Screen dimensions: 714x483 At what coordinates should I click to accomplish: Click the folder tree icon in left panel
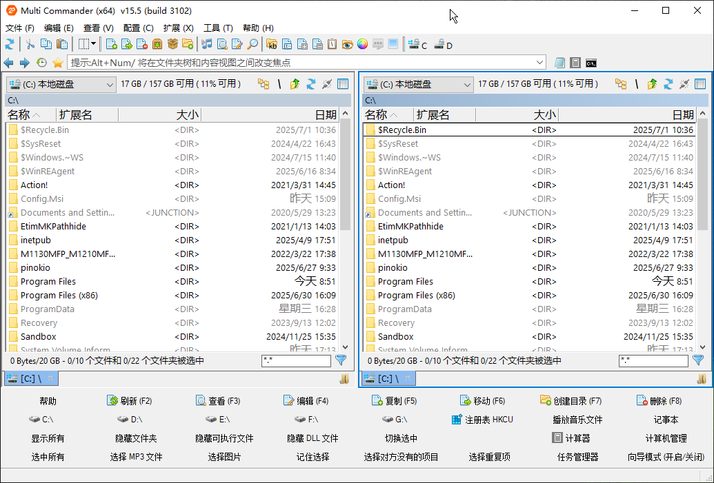point(264,83)
